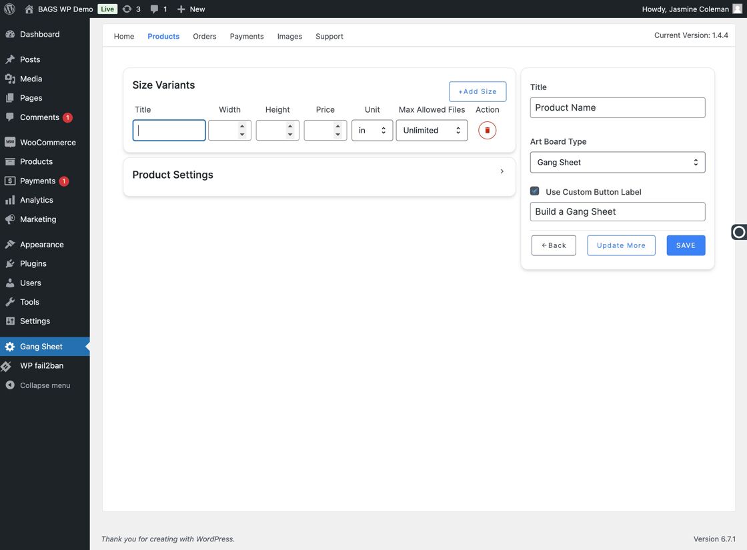
Task: Click the Howdy, Jasmine Coleman account link
Action: point(685,9)
